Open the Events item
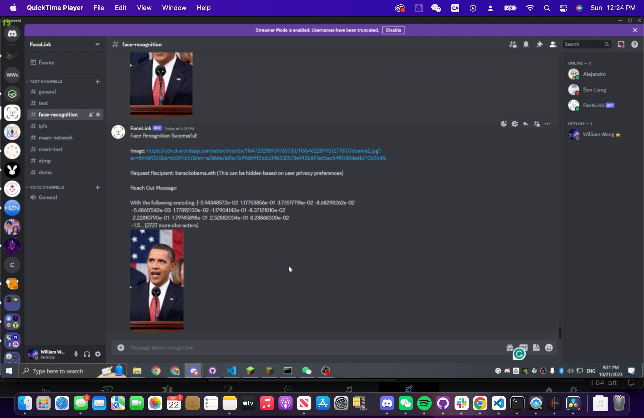The image size is (644, 418). tap(65, 62)
